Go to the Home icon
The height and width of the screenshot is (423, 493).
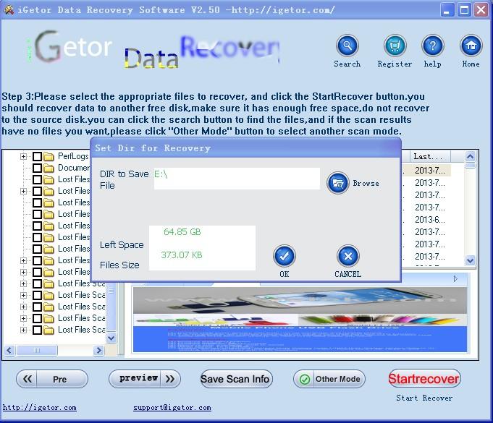(x=471, y=46)
